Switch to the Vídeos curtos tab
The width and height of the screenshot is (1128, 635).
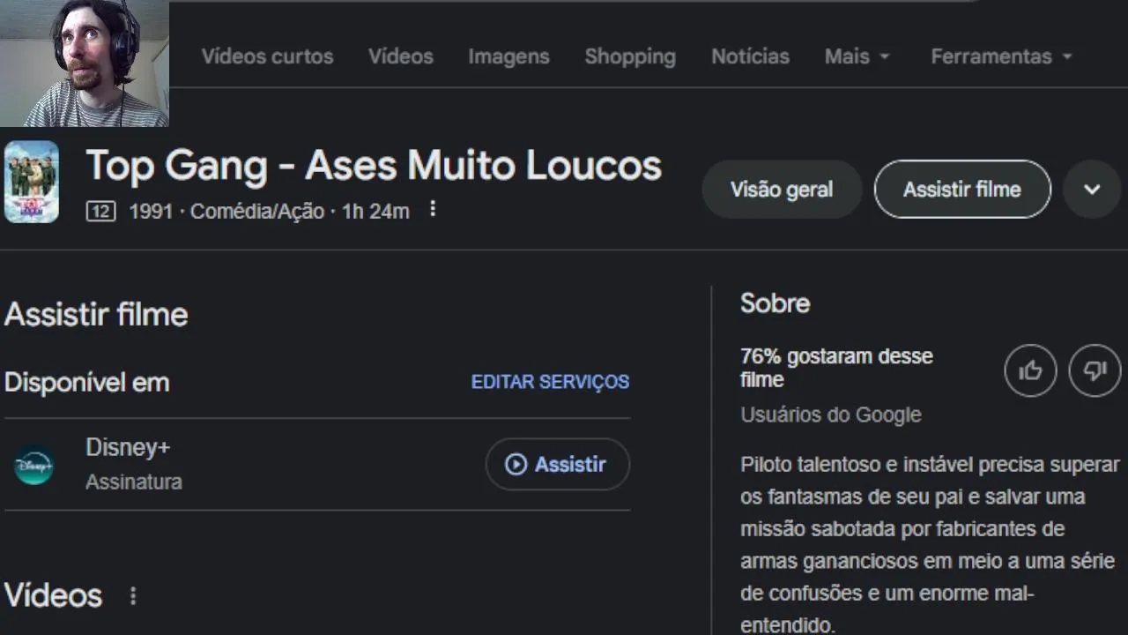267,56
